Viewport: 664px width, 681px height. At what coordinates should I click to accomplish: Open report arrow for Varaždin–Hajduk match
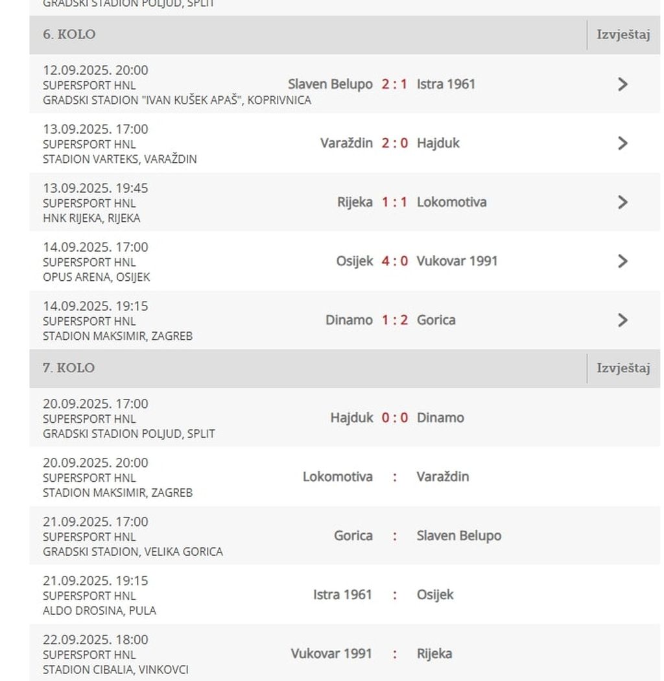622,143
